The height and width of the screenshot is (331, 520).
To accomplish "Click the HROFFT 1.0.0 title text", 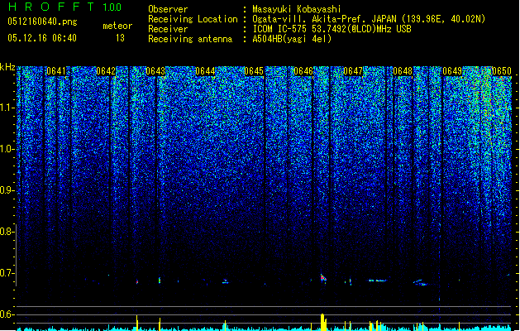I will tap(65, 7).
